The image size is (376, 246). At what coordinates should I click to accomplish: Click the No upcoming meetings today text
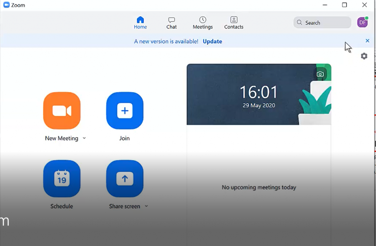(259, 187)
